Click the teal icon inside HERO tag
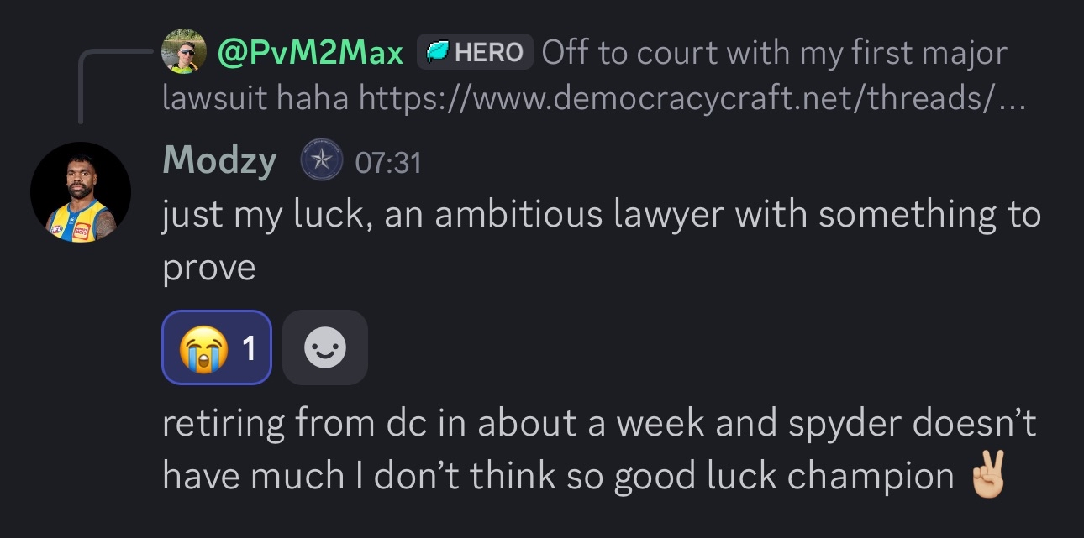This screenshot has width=1084, height=538. (437, 53)
